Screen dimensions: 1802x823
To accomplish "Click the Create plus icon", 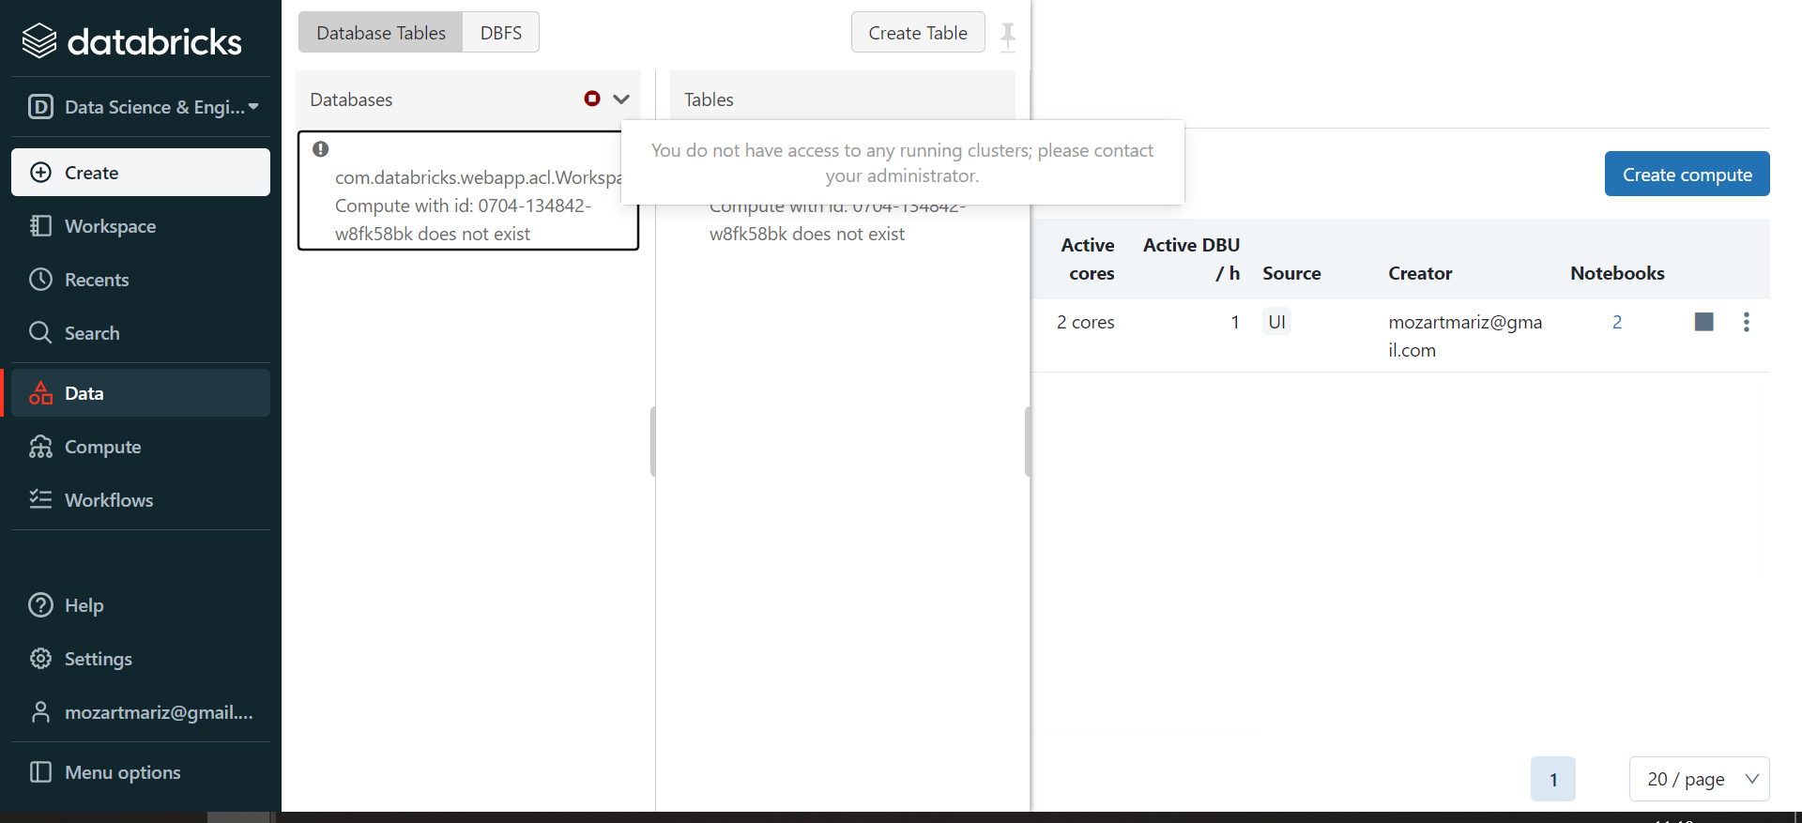I will coord(40,173).
